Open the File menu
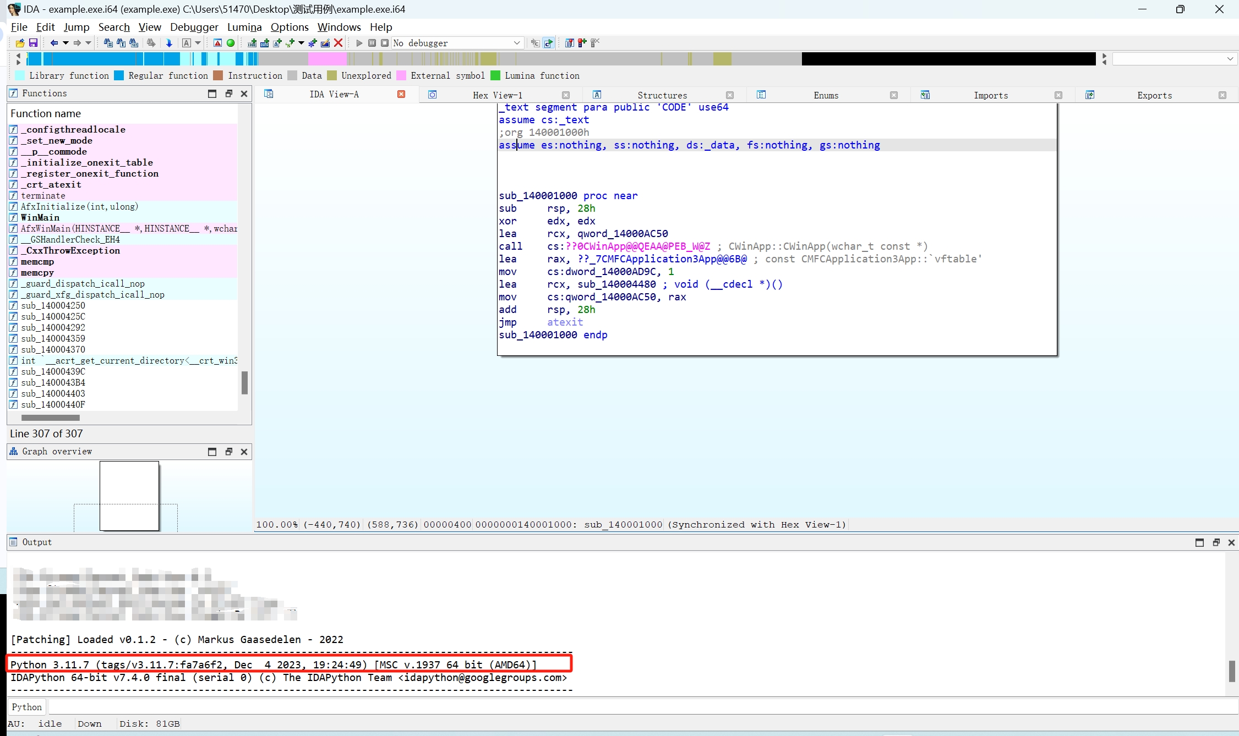Screen dimensions: 1239x736 click(19, 27)
